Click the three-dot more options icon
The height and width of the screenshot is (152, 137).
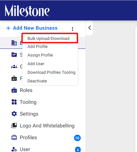pos(72,29)
